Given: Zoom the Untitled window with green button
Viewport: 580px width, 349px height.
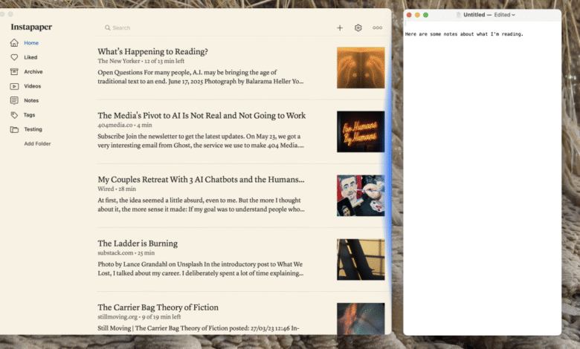Looking at the screenshot, I should 426,15.
